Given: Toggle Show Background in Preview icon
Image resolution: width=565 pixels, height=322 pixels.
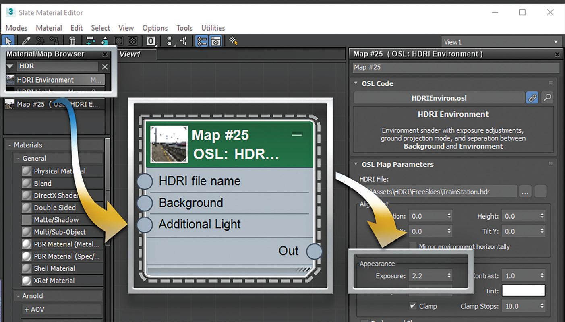Looking at the screenshot, I should point(132,41).
